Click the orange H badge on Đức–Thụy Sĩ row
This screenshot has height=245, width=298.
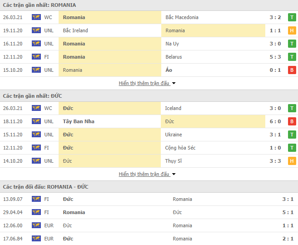(292, 161)
